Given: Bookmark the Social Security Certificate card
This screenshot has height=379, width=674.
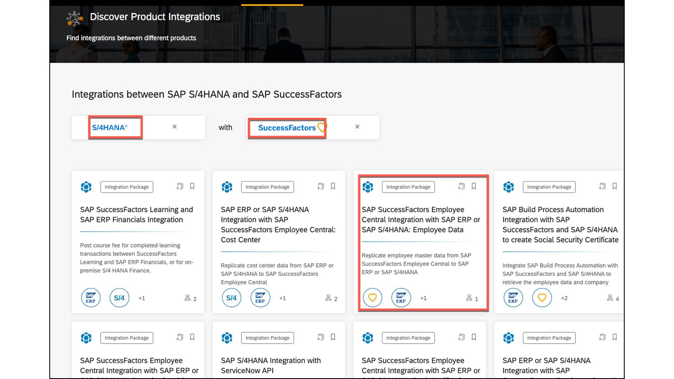Looking at the screenshot, I should (x=614, y=186).
